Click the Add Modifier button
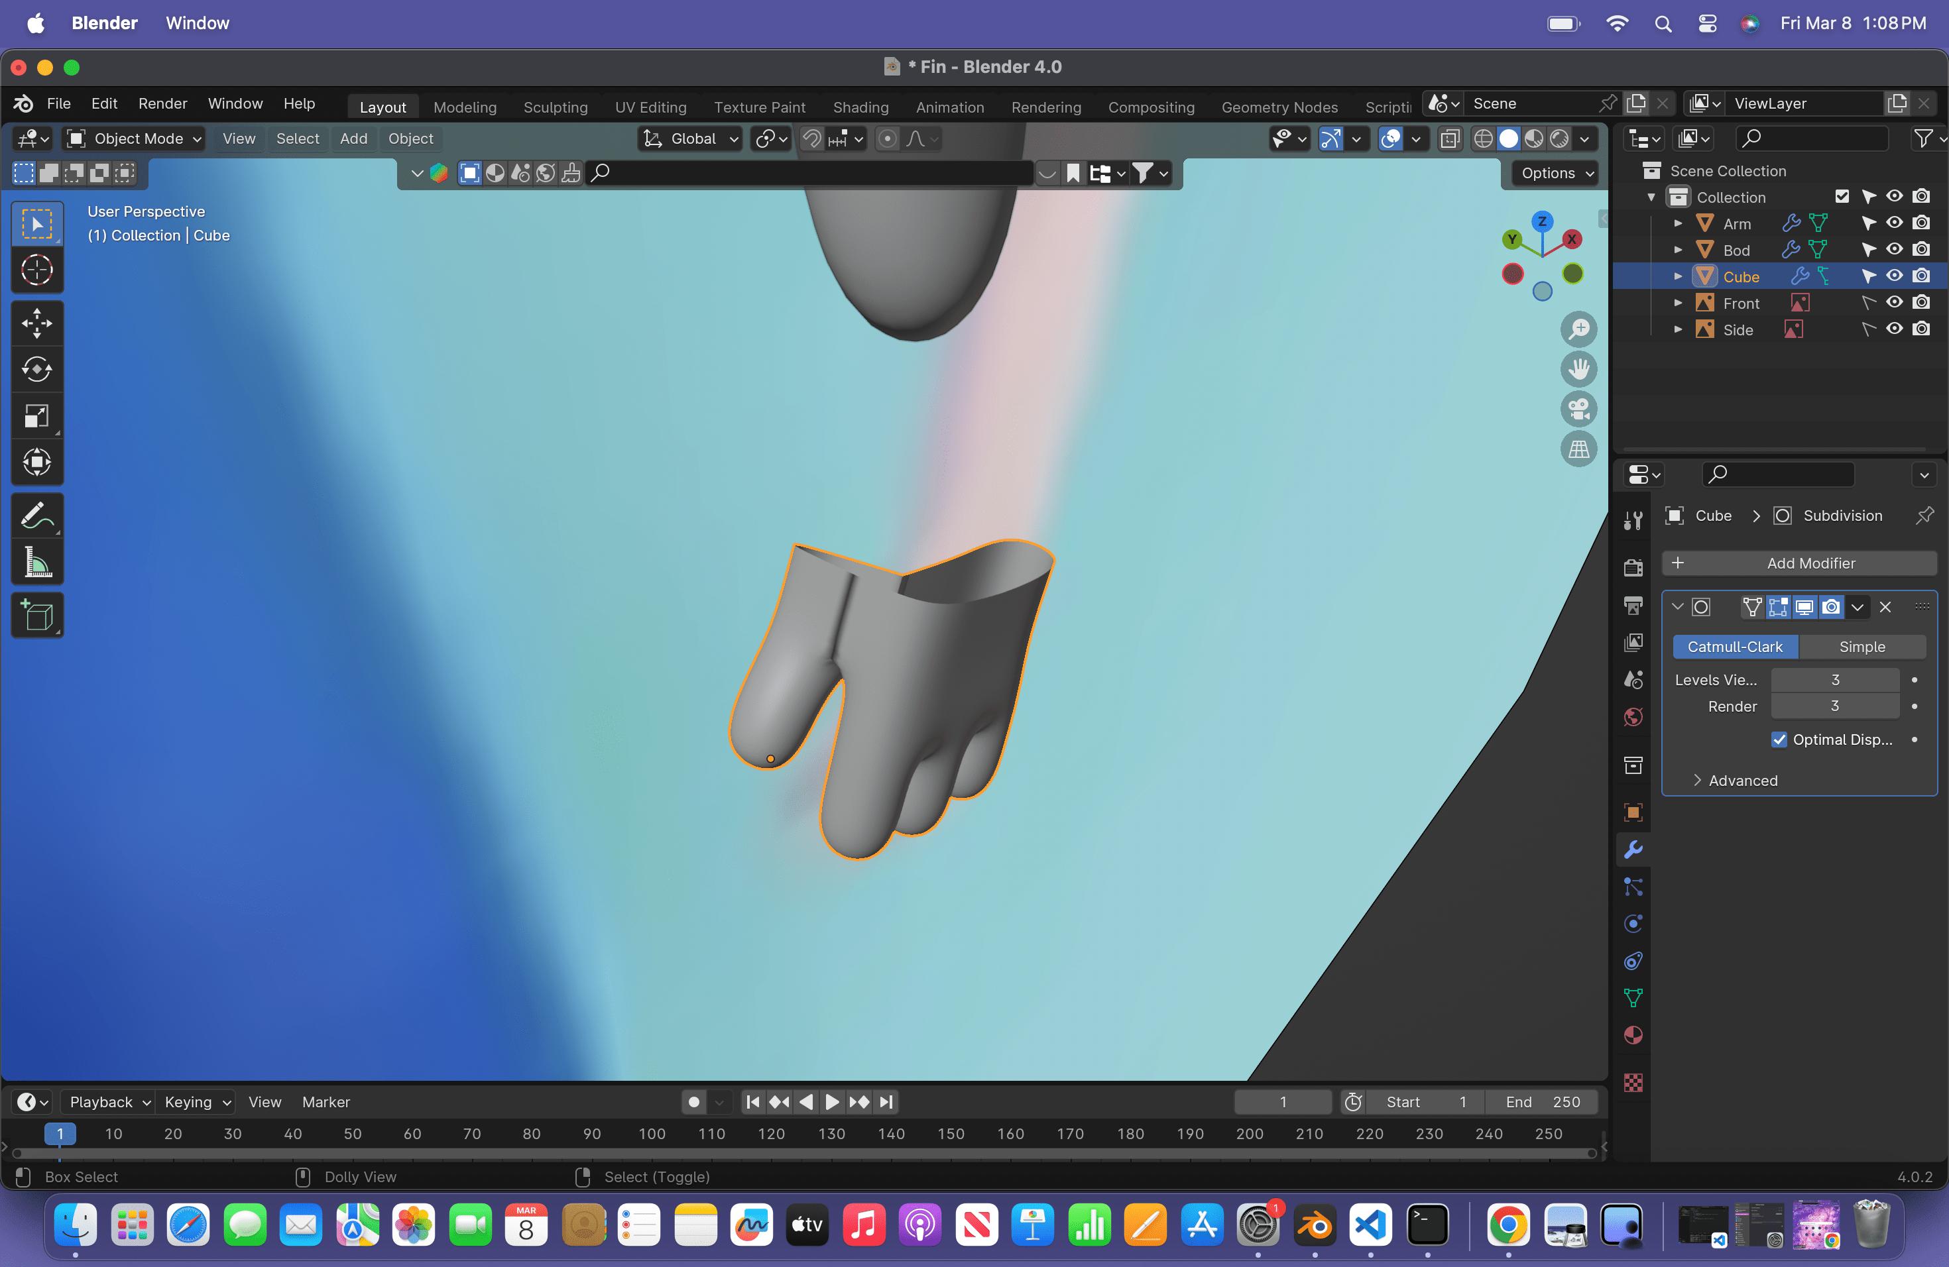Viewport: 1949px width, 1267px height. pos(1799,563)
